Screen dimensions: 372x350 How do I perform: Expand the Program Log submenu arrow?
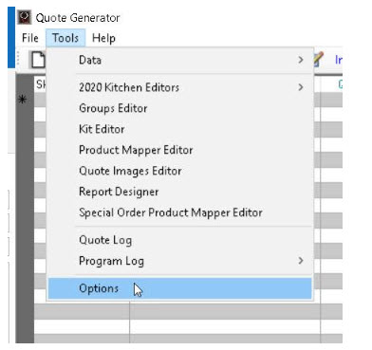pos(301,261)
